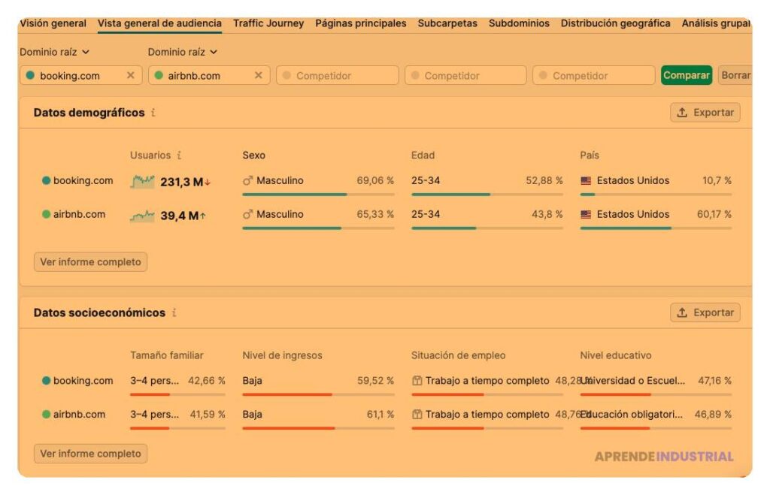The image size is (770, 495).
Task: Click the Nivel educativo header
Action: pos(616,355)
